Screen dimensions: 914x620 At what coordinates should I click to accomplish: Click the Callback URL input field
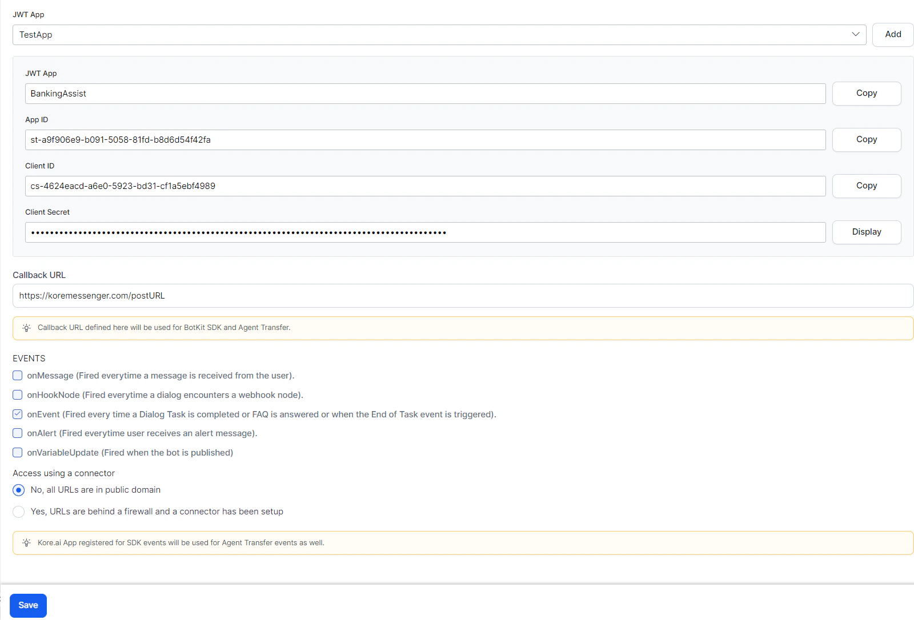pos(463,296)
